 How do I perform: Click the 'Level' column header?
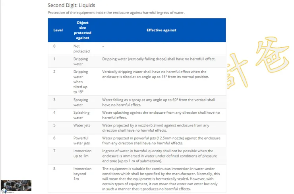(x=58, y=30)
